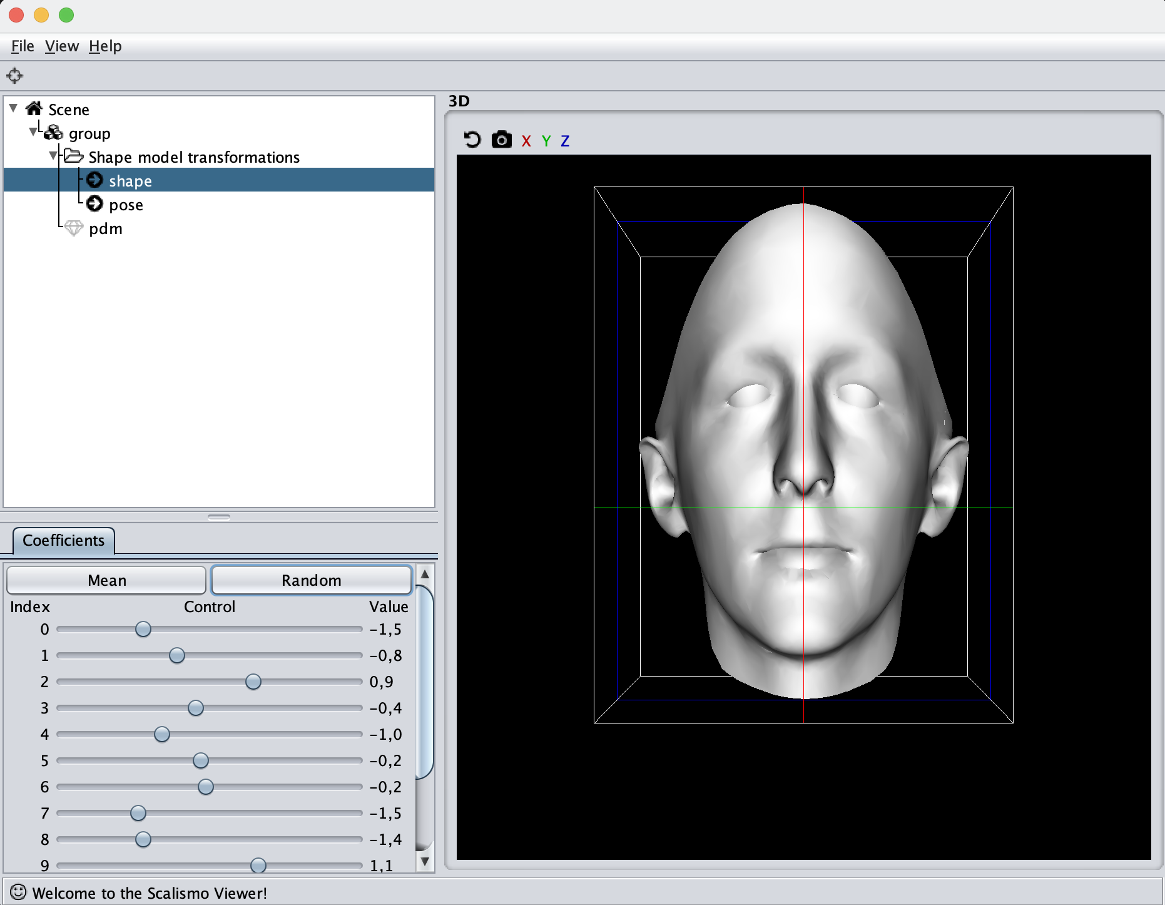
Task: Click the slider handle for index 6
Action: (206, 787)
